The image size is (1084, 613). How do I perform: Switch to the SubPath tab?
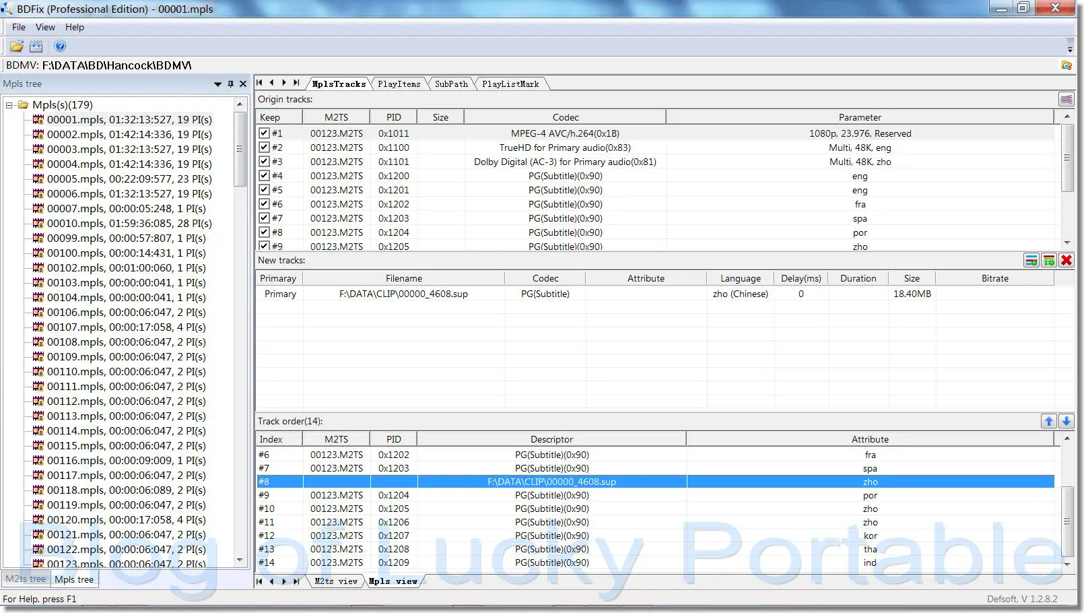[451, 84]
